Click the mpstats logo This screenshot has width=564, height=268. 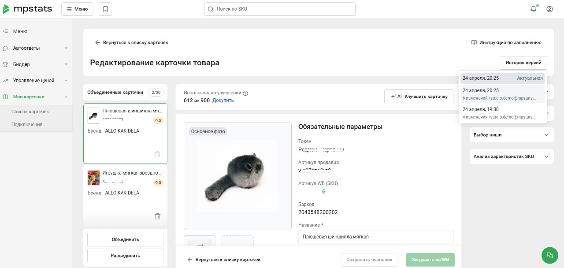coord(27,9)
